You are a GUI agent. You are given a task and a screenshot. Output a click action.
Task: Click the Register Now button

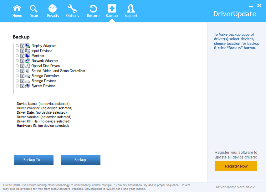[x=236, y=166]
